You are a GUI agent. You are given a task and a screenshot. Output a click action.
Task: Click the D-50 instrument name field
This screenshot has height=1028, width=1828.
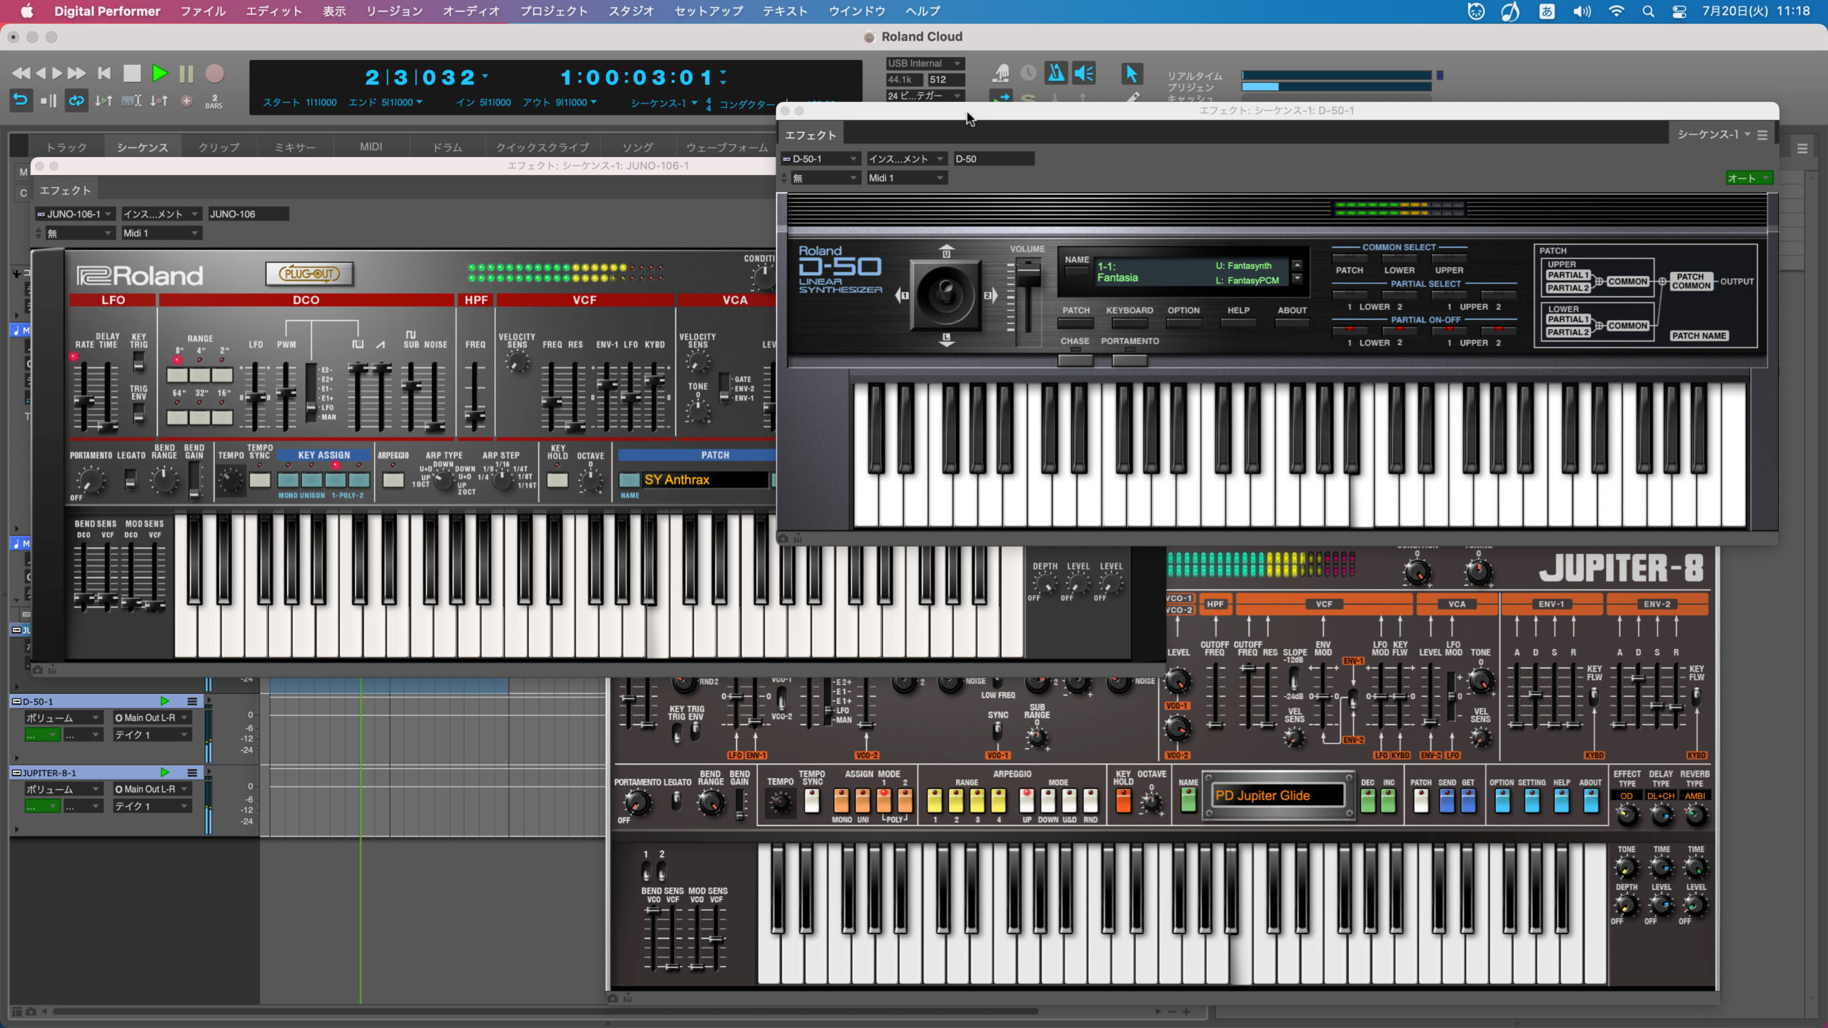tap(993, 158)
